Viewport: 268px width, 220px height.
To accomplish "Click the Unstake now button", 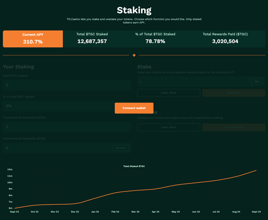I will tap(234, 127).
